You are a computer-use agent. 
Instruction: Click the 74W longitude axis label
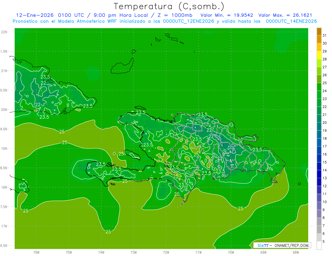pyautogui.click(x=101, y=252)
